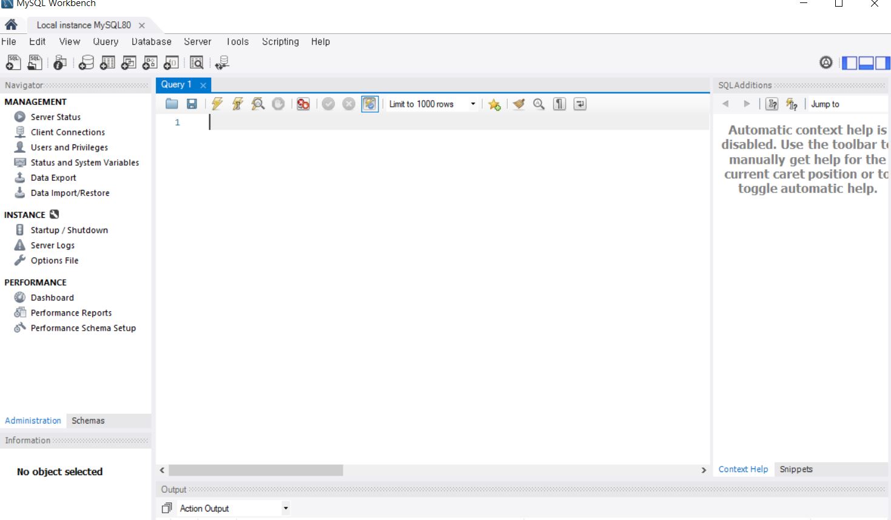Open SQL script file in new tab
This screenshot has width=891, height=520.
[35, 62]
